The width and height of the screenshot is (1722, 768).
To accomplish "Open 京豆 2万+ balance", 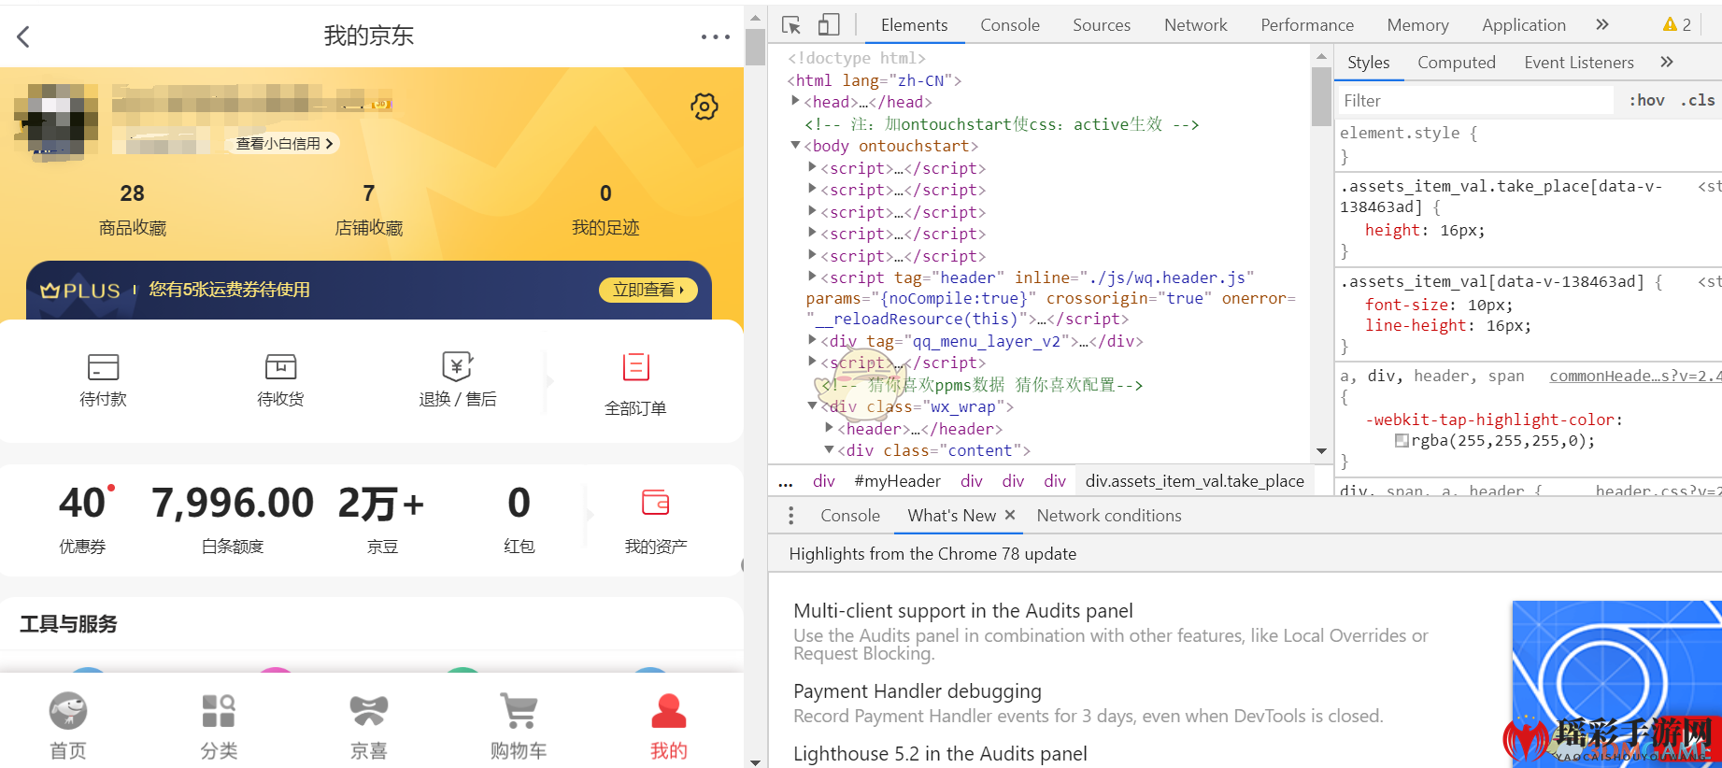I will click(382, 519).
